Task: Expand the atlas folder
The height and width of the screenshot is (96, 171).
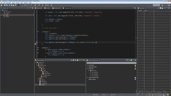Action: pos(40,69)
